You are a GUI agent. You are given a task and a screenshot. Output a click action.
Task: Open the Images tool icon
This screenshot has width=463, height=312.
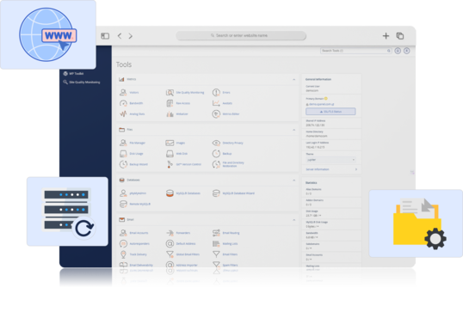[x=170, y=143]
